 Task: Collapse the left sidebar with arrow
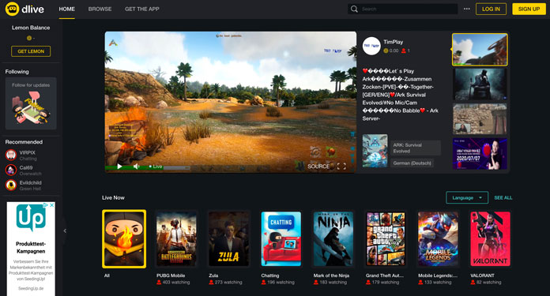(x=65, y=230)
